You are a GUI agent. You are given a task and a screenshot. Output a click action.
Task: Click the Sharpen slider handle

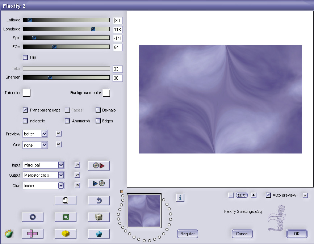[50, 77]
